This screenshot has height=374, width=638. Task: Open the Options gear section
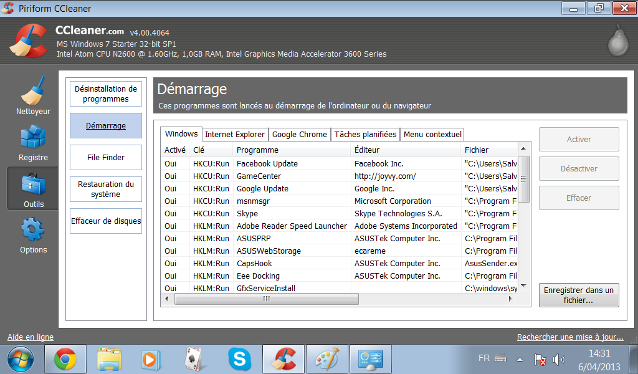tap(33, 236)
